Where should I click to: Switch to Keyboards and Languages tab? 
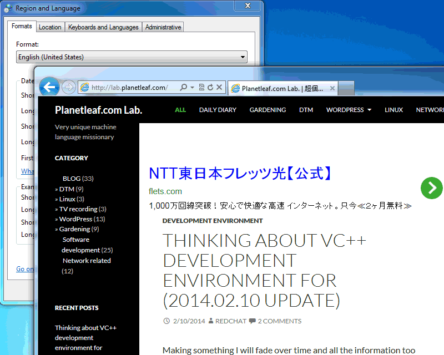pyautogui.click(x=103, y=27)
